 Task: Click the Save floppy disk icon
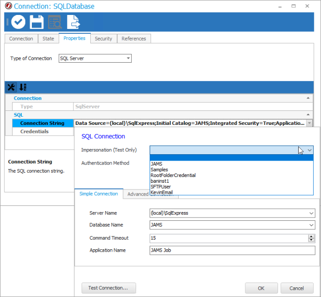point(37,22)
